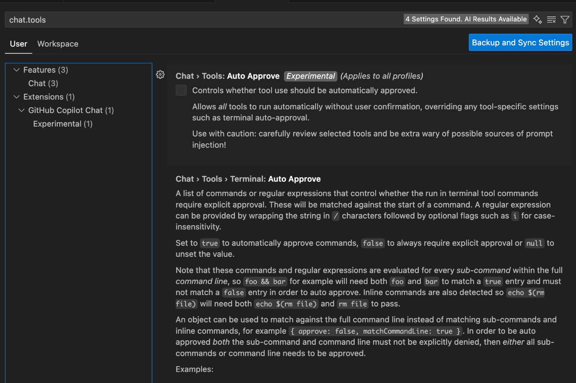Click the Examples: label text

tap(195, 369)
